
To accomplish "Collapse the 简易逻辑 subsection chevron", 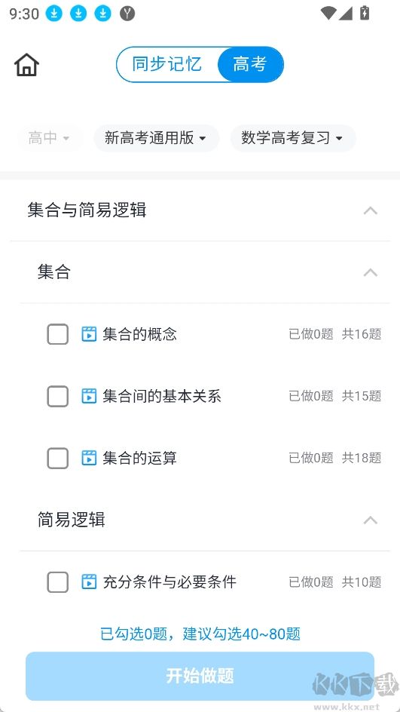I will click(x=371, y=520).
